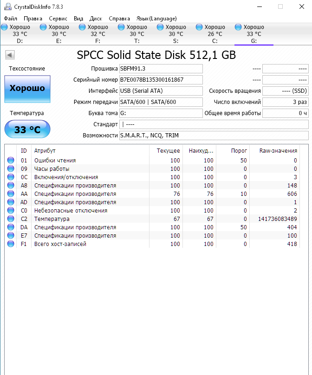Viewport: 312px width, 375px height.
Task: Click the Raw-значения column header
Action: 275,151
